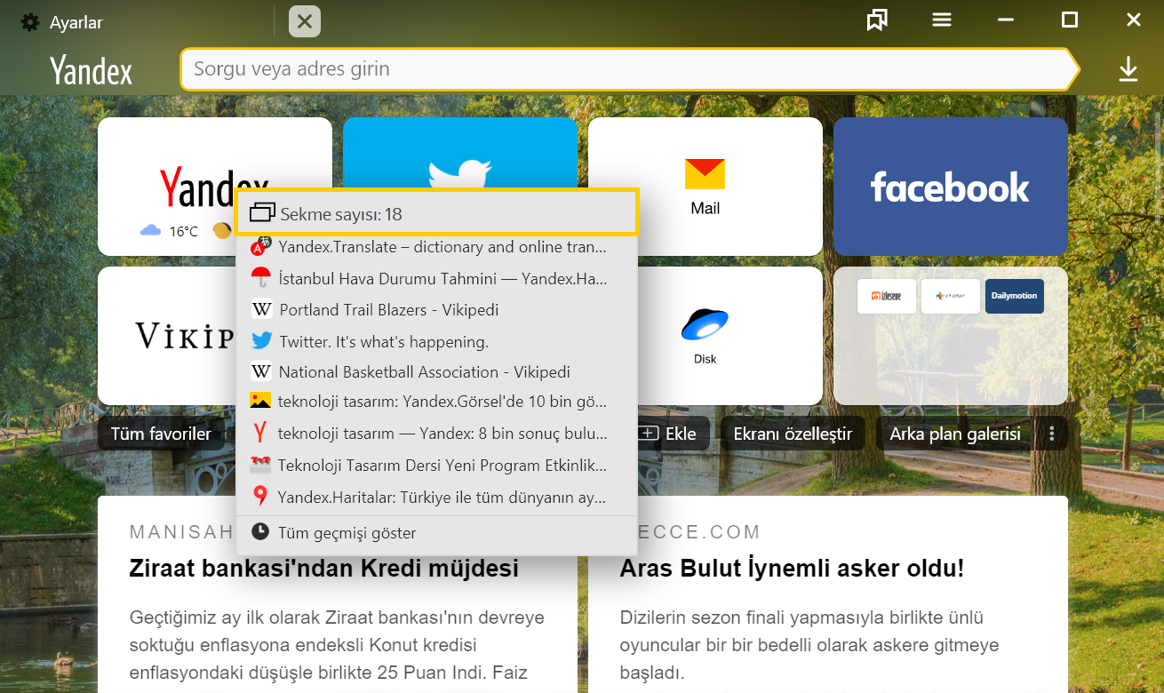Click the red umbrella weather favicon
Image resolution: width=1164 pixels, height=693 pixels.
[x=260, y=277]
